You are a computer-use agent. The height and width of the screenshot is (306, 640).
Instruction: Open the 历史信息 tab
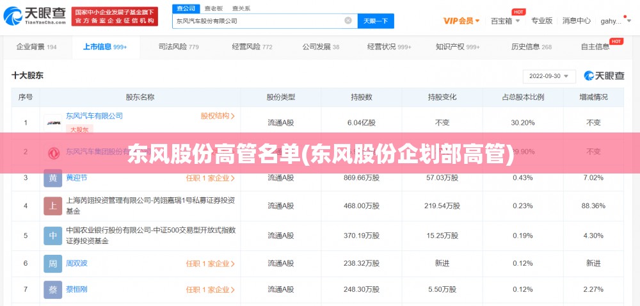coord(531,47)
